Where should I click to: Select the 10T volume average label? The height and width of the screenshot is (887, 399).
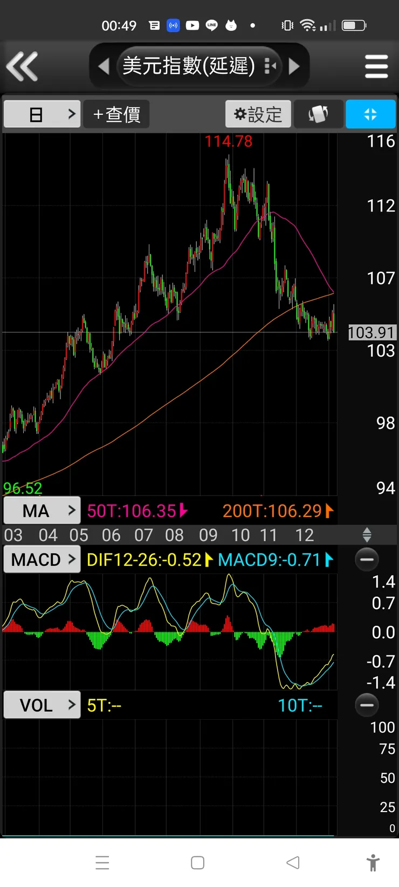pos(300,706)
